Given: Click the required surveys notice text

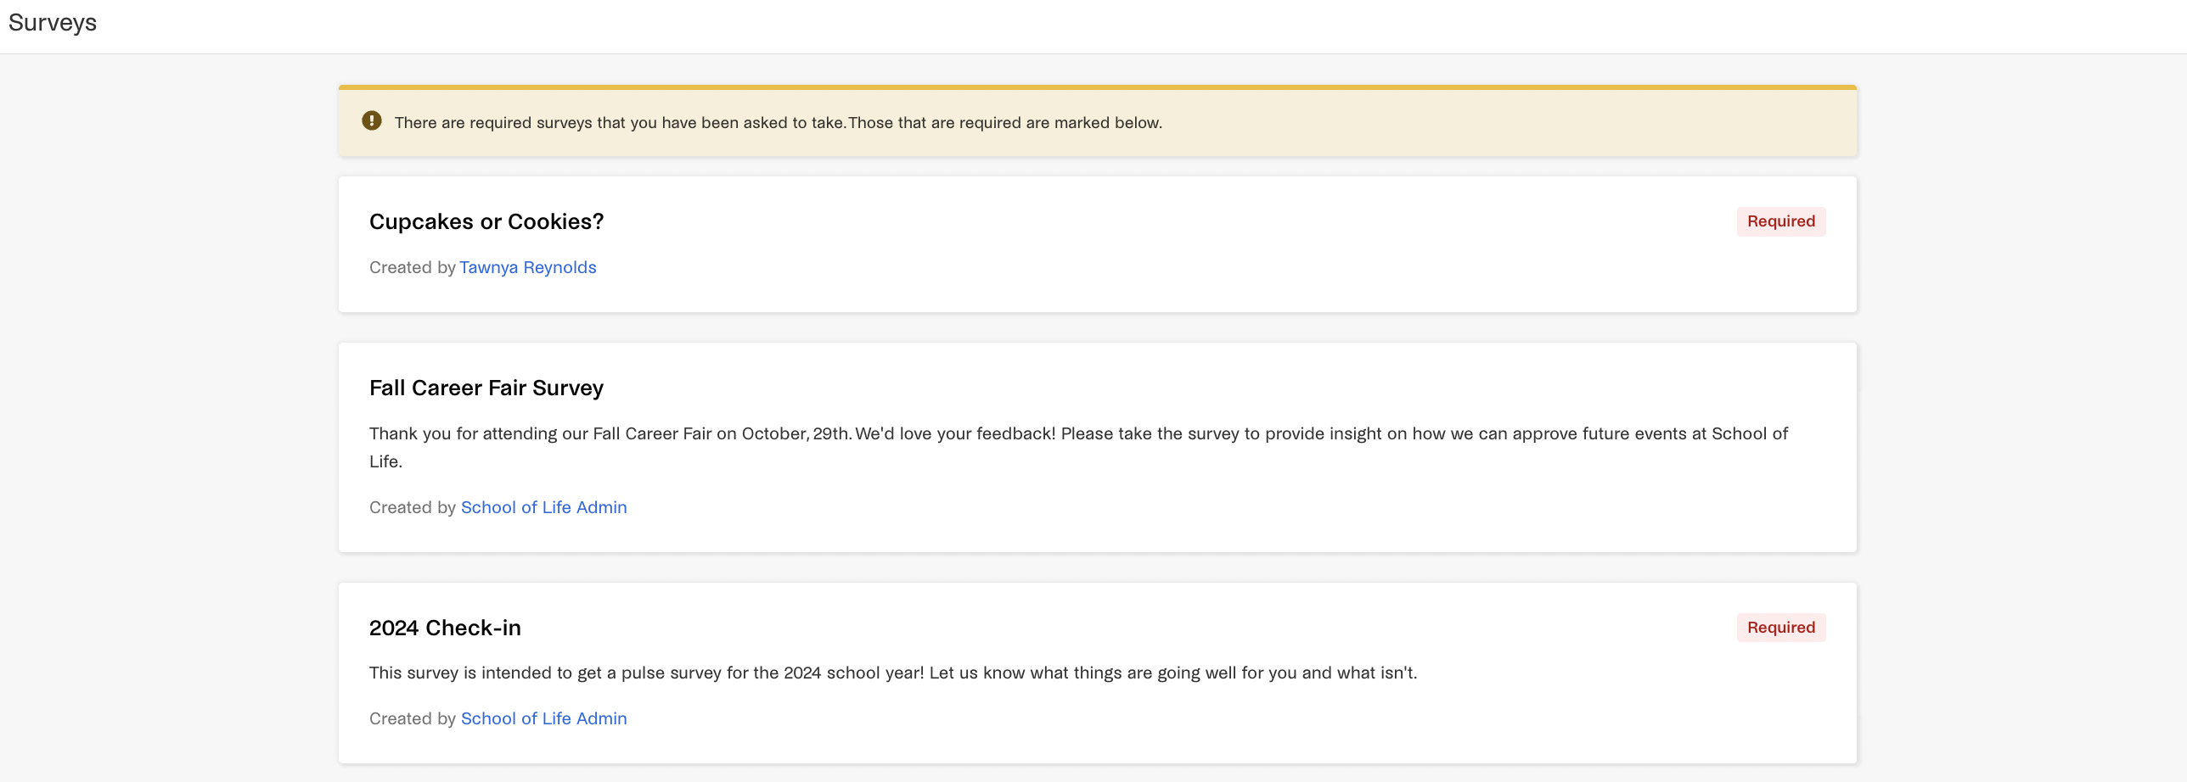Looking at the screenshot, I should 778,122.
